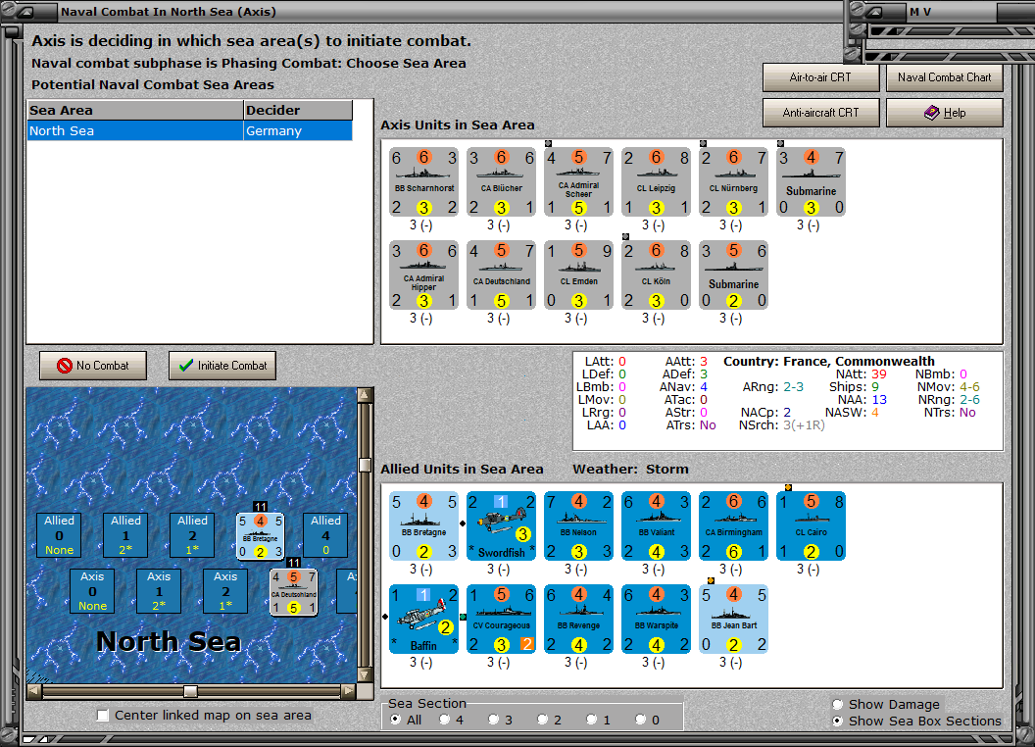The width and height of the screenshot is (1035, 747).
Task: Click the Swordfish aircraft counter
Action: point(501,526)
